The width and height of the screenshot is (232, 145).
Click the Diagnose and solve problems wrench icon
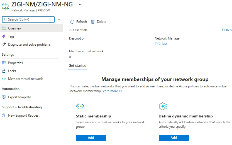coord(4,45)
